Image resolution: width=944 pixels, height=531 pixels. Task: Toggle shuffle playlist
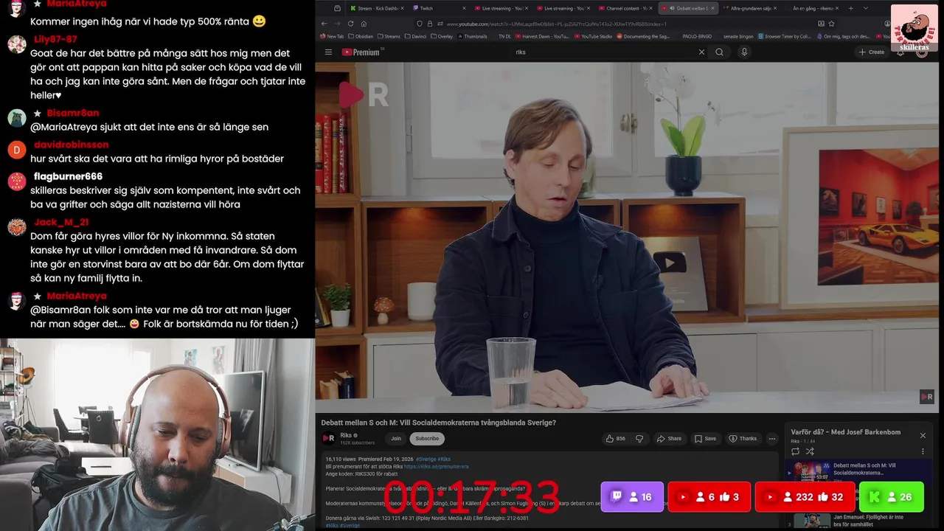click(x=810, y=451)
